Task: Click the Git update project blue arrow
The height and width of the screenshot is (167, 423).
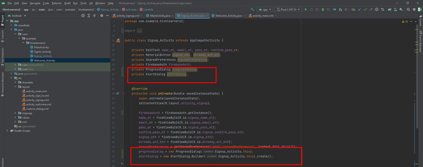Action: [x=360, y=10]
